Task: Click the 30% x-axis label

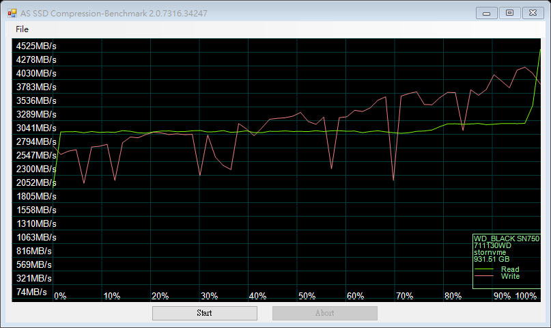Action: [x=210, y=296]
